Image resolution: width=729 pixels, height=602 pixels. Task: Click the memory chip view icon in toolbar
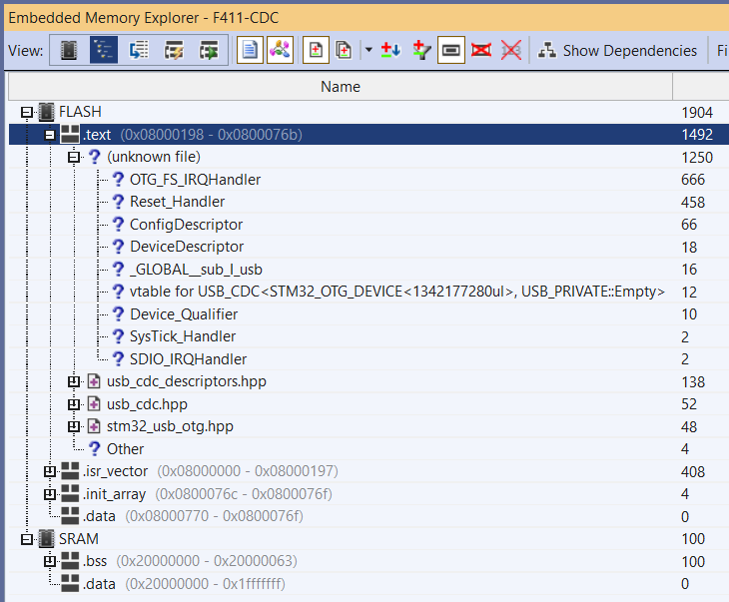pyautogui.click(x=68, y=50)
